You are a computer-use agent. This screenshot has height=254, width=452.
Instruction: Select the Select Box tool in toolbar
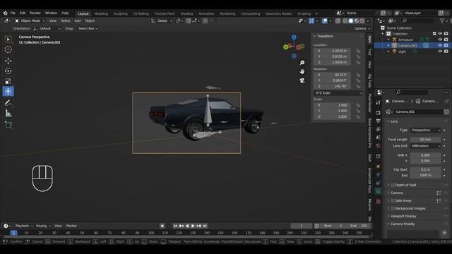[x=8, y=40]
